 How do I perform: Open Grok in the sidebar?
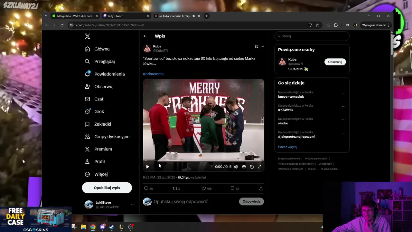click(94, 111)
